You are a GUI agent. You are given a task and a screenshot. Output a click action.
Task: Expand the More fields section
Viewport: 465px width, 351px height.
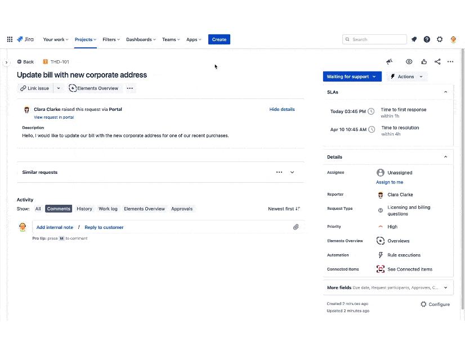point(445,287)
